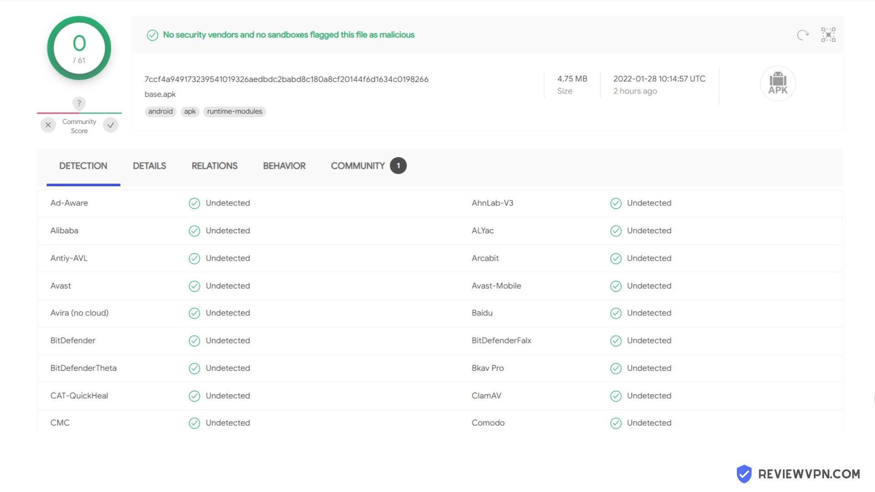
Task: Click the community score question mark icon
Action: point(79,103)
